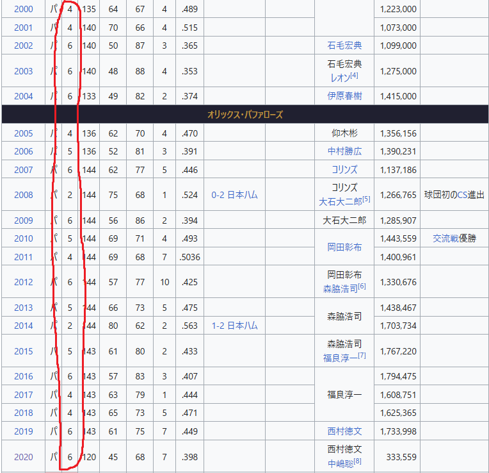The image size is (489, 473).
Task: Open the 伊原春樹 manager page link
Action: point(344,96)
